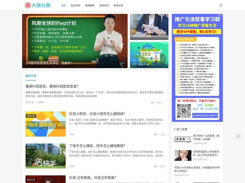Image resolution: width=245 pixels, height=183 pixels.
Task: Open the share icon on right edge
Action: (238, 136)
